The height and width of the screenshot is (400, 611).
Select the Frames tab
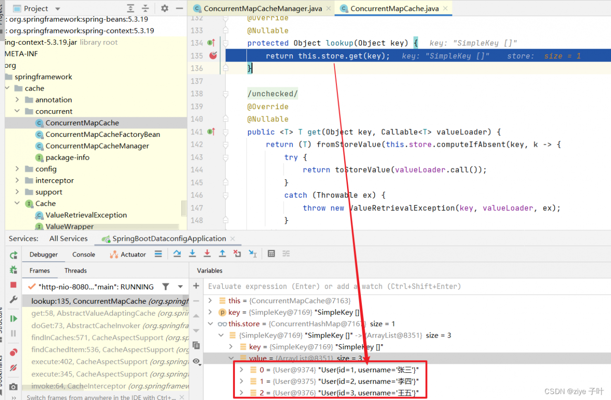tap(40, 270)
